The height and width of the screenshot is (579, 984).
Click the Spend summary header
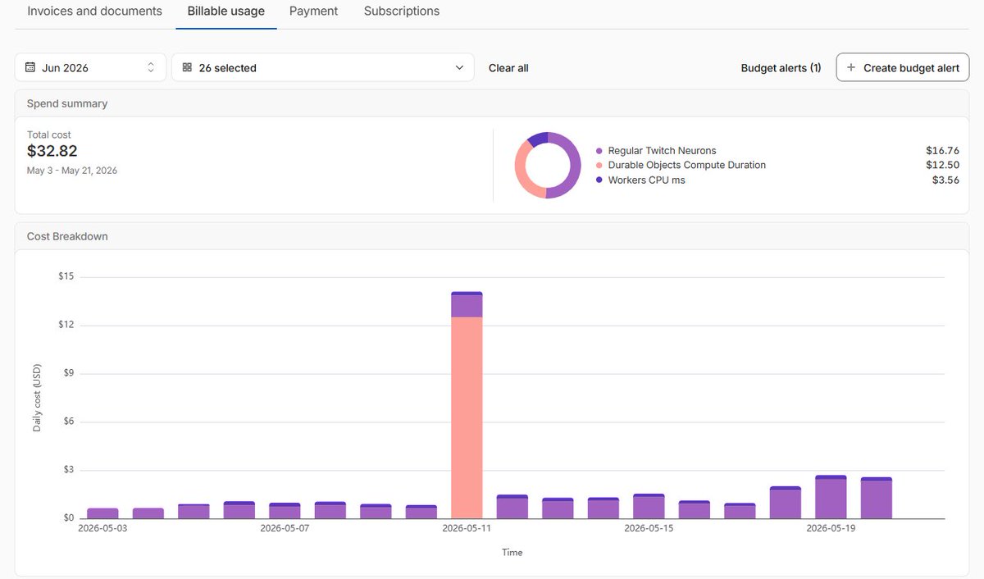pos(67,103)
